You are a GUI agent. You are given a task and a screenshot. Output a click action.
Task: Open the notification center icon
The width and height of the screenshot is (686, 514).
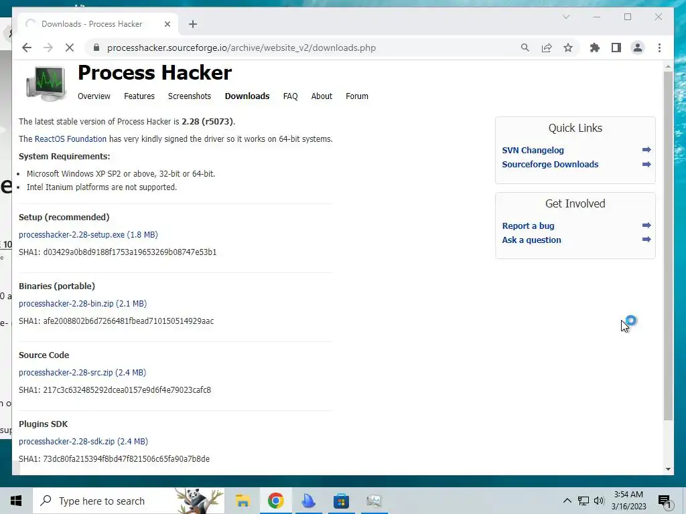665,501
